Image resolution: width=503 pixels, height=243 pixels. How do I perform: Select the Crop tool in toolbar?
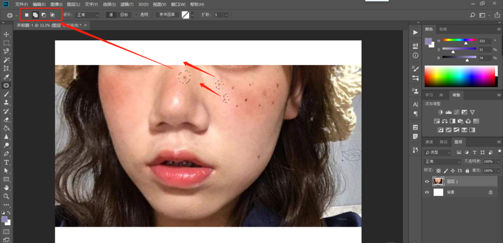(x=7, y=68)
